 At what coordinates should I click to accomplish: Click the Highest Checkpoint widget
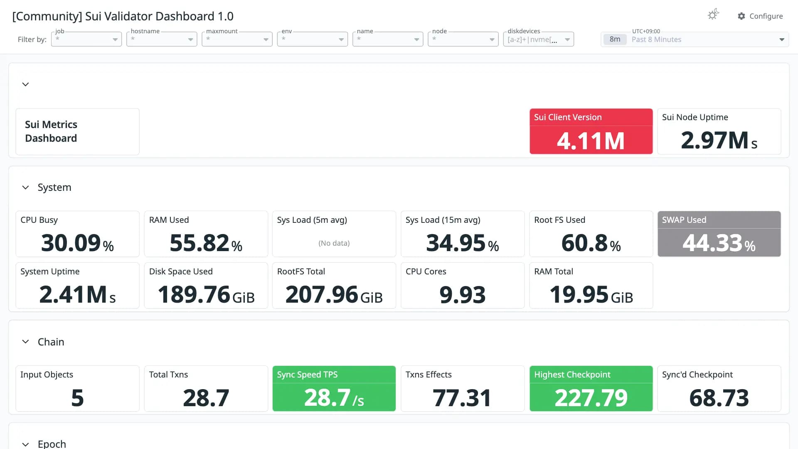[x=591, y=389]
